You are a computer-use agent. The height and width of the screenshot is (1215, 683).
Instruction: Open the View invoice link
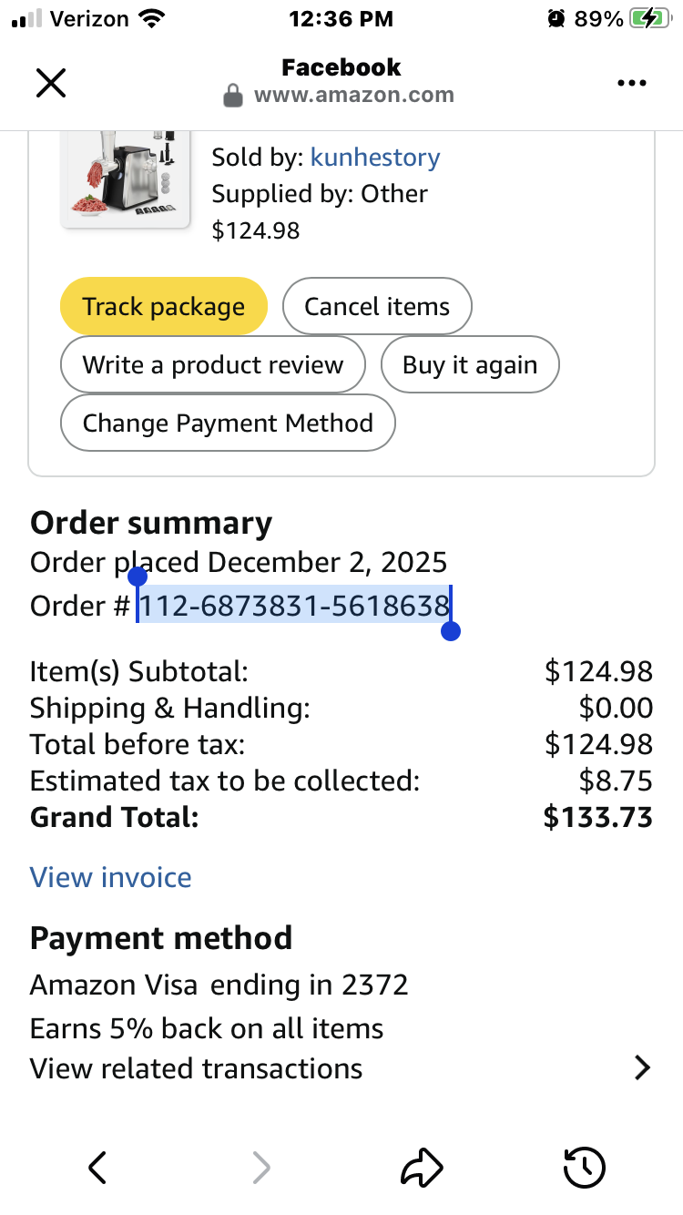pos(111,877)
